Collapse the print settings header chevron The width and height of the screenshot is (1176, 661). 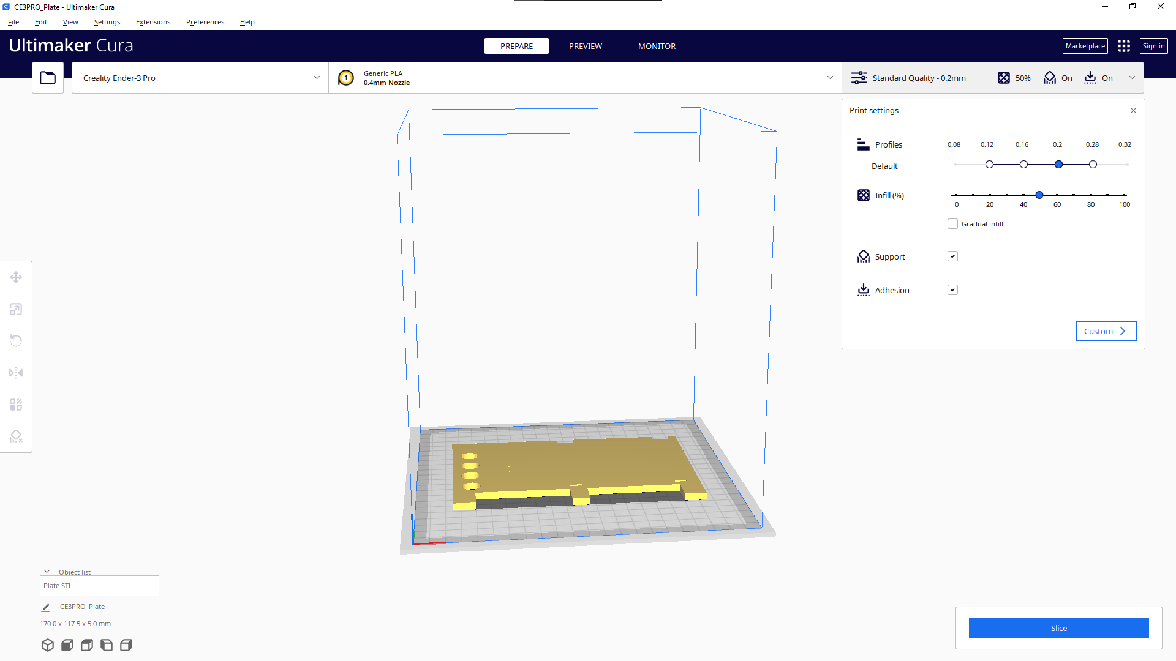pyautogui.click(x=1132, y=78)
